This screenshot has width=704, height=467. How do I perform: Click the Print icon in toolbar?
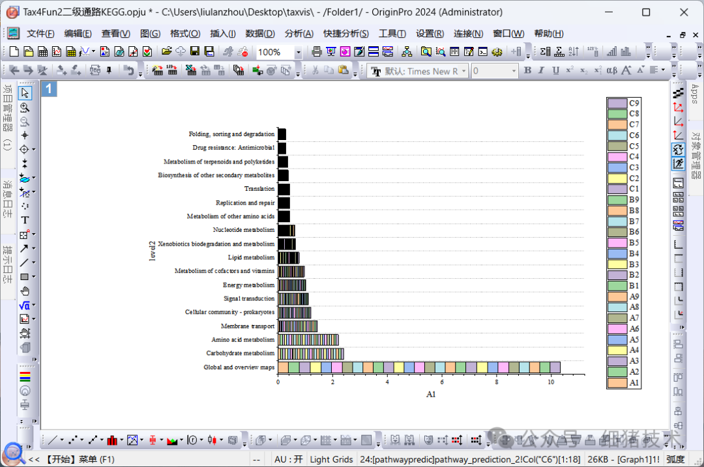[x=316, y=51]
